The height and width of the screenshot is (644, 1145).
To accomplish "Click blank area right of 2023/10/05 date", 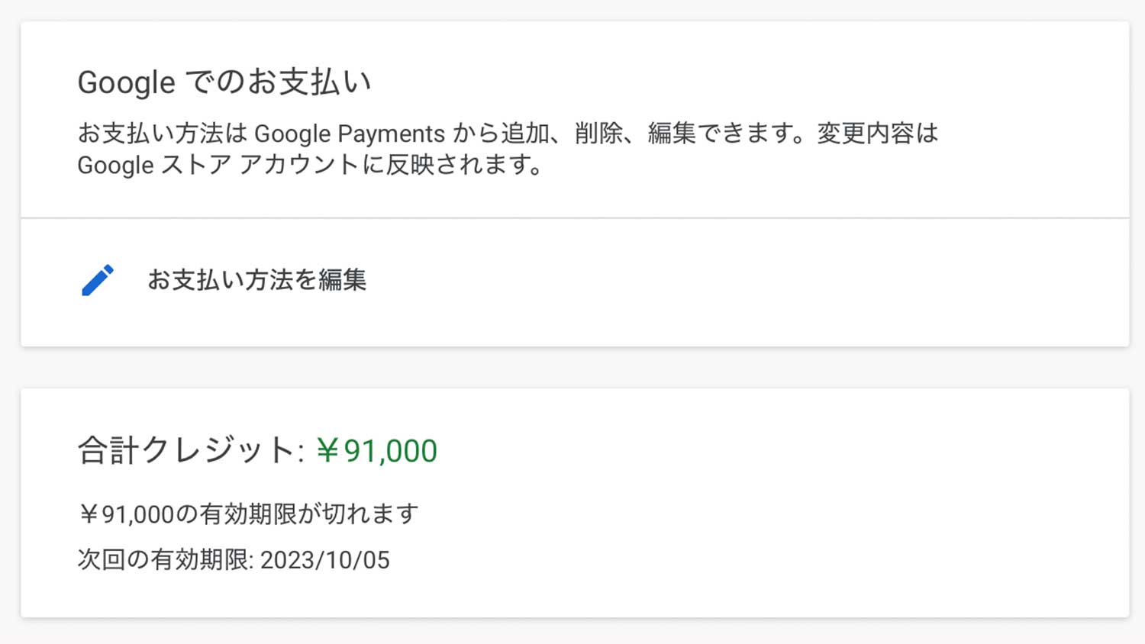I will pos(687,560).
